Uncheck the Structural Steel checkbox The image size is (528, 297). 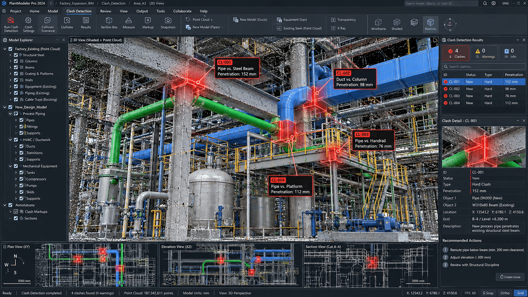[x=16, y=55]
